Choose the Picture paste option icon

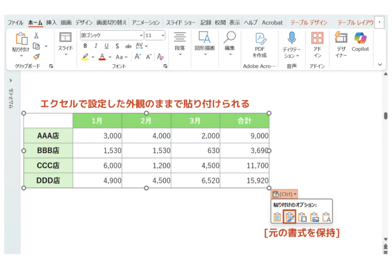click(315, 217)
